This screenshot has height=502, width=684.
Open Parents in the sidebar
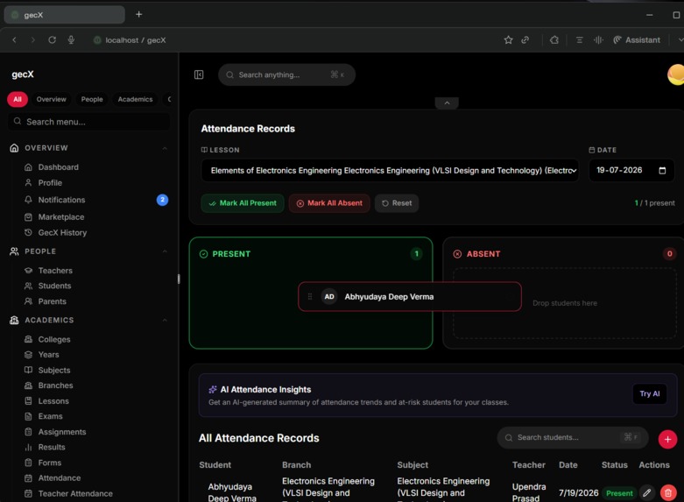pyautogui.click(x=52, y=301)
